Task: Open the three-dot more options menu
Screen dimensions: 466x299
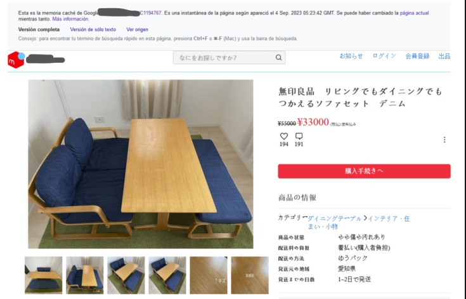Action: [444, 140]
